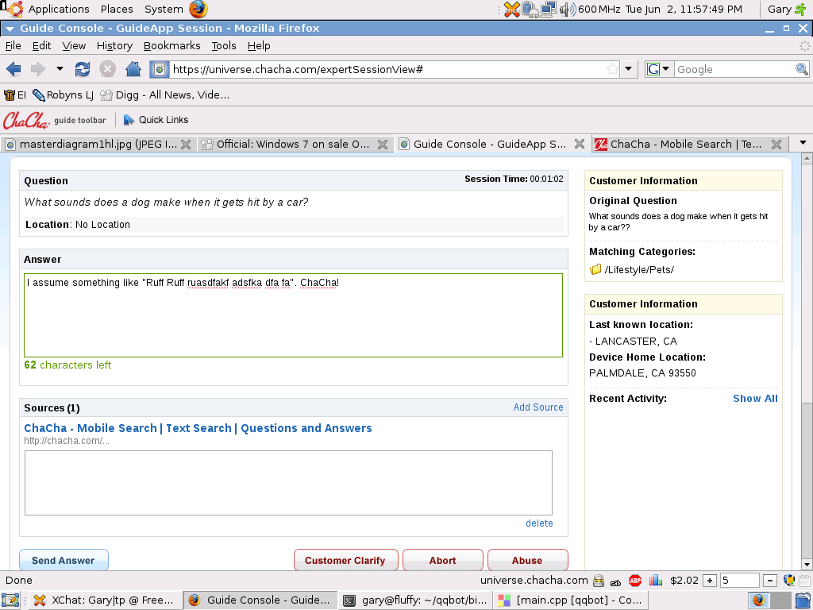Open the list all tabs dropdown
This screenshot has height=610, width=813.
click(803, 143)
